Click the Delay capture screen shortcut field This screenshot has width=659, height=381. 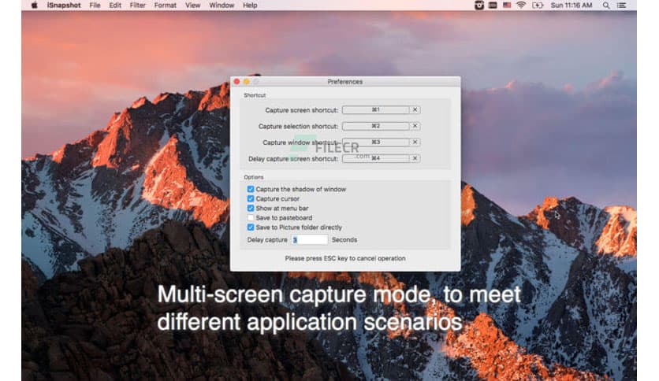tap(375, 158)
